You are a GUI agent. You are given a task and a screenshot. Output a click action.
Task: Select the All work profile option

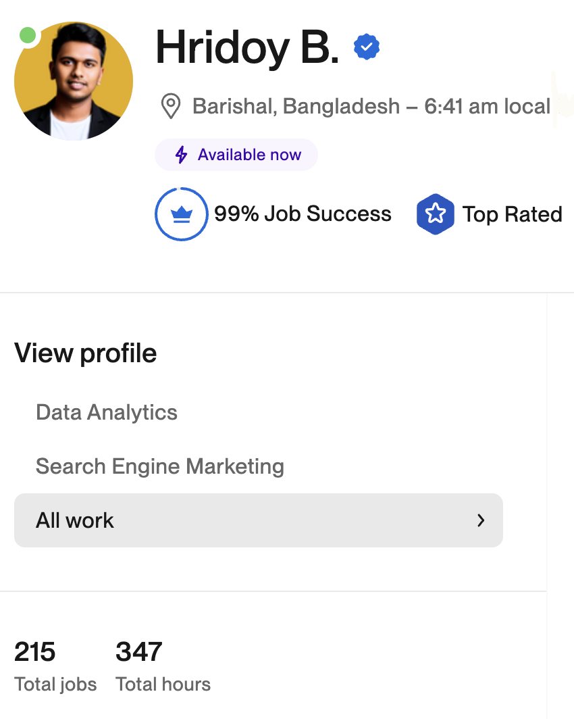pyautogui.click(x=75, y=520)
